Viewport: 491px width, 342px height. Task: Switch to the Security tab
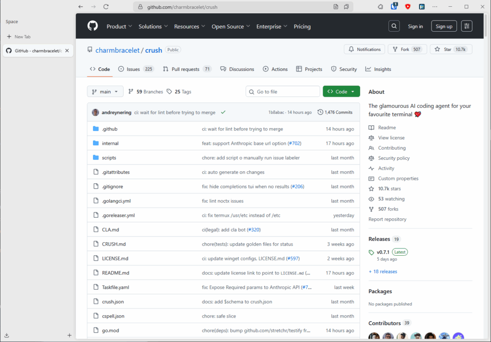pyautogui.click(x=344, y=69)
